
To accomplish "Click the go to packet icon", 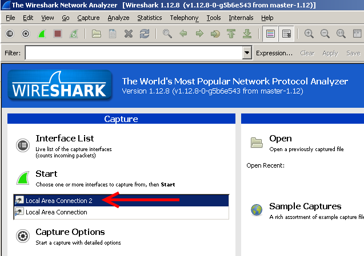I will pyautogui.click(x=215, y=34).
